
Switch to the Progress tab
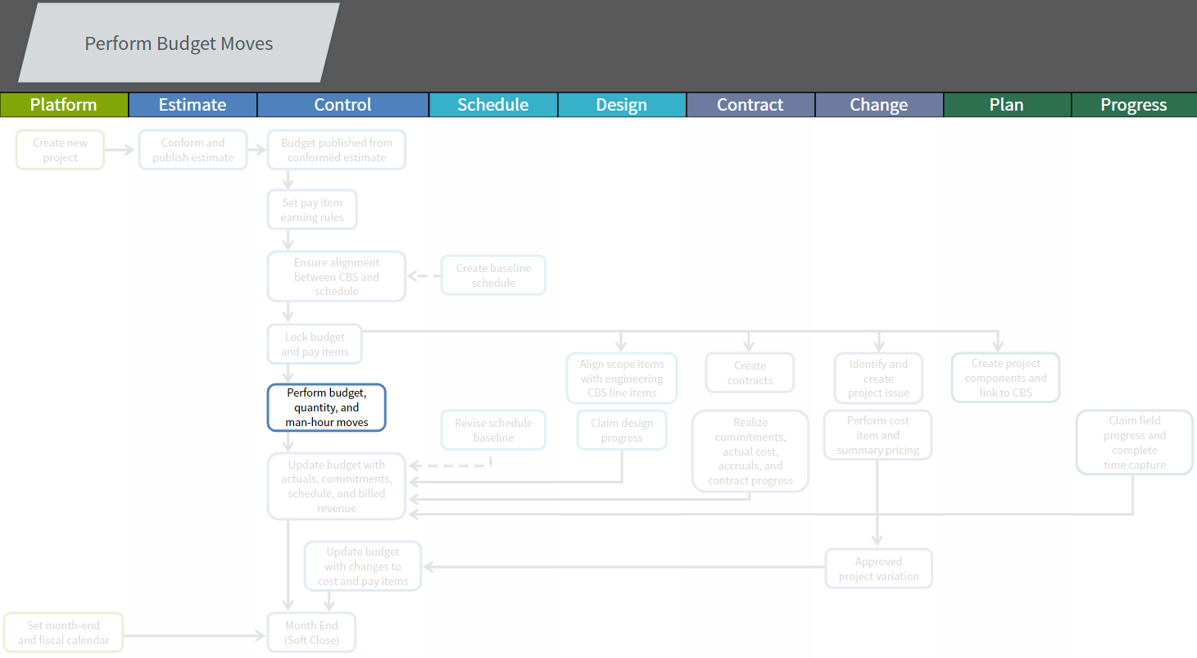pos(1133,105)
